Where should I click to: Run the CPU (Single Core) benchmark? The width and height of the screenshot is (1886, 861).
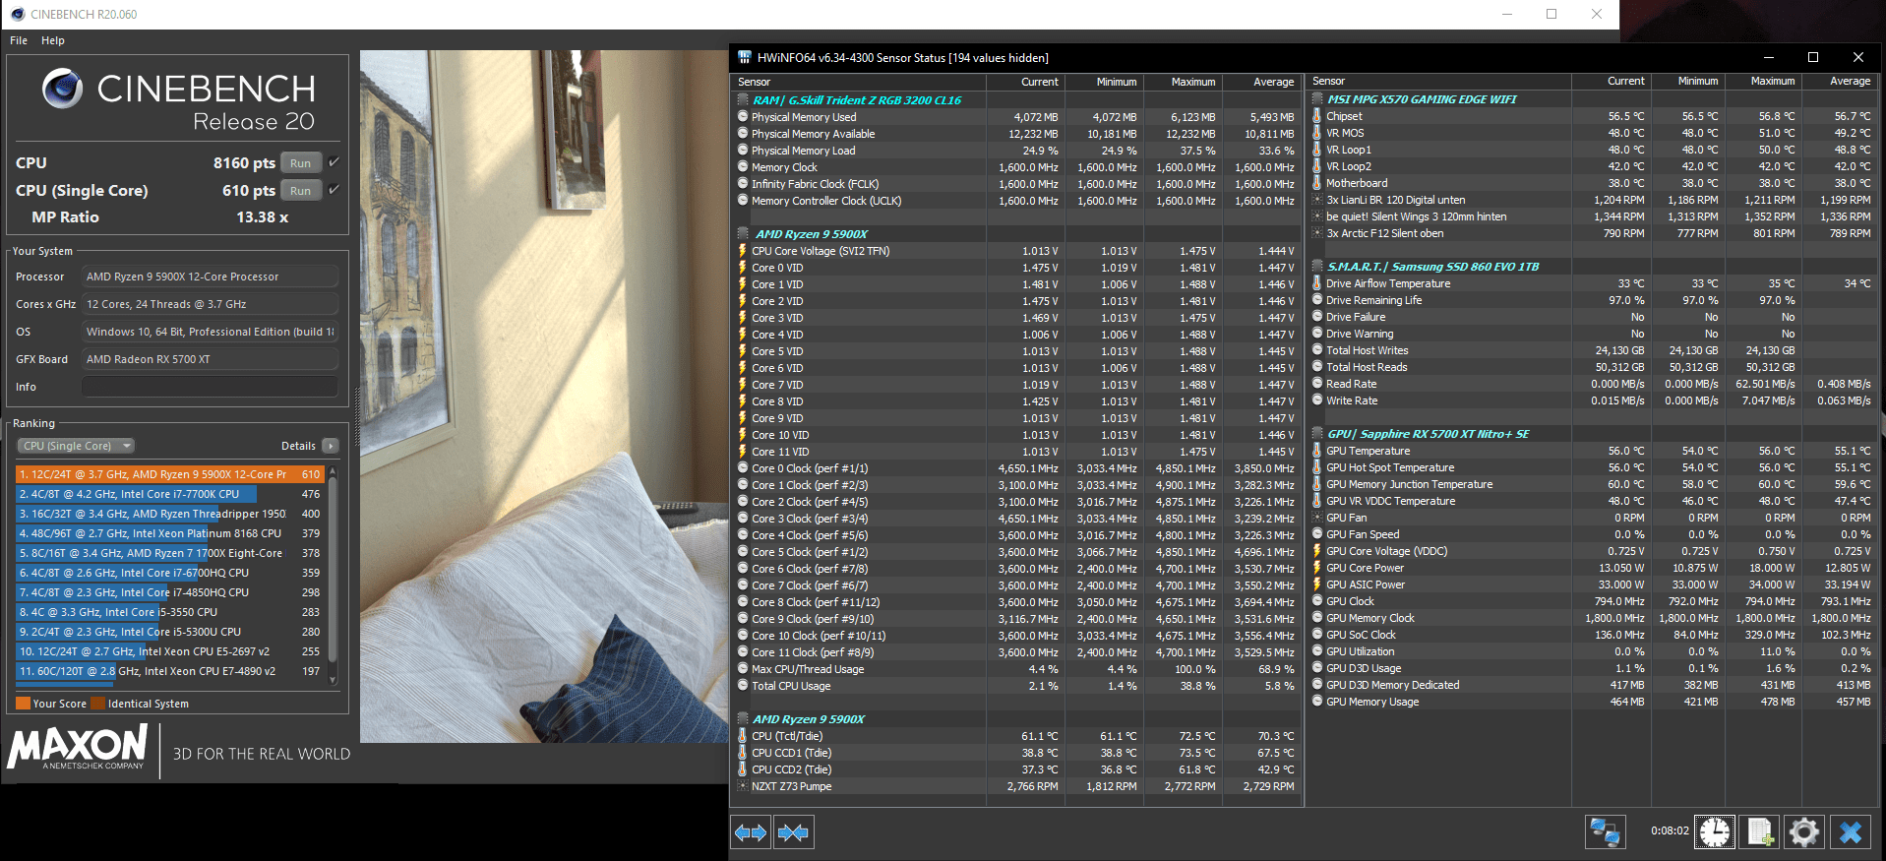(301, 191)
